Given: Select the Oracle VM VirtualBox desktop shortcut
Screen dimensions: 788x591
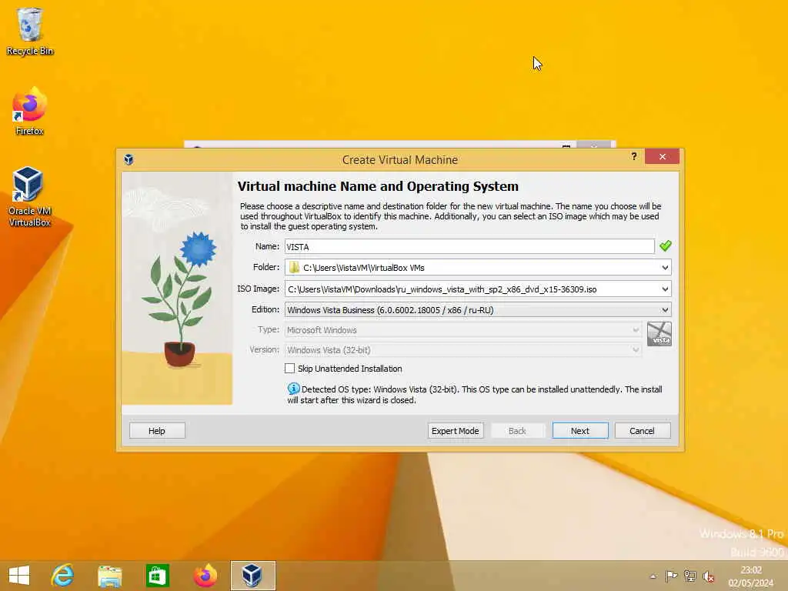Looking at the screenshot, I should tap(30, 197).
